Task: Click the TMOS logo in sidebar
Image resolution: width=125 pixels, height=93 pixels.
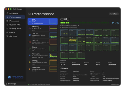Action: [15, 77]
